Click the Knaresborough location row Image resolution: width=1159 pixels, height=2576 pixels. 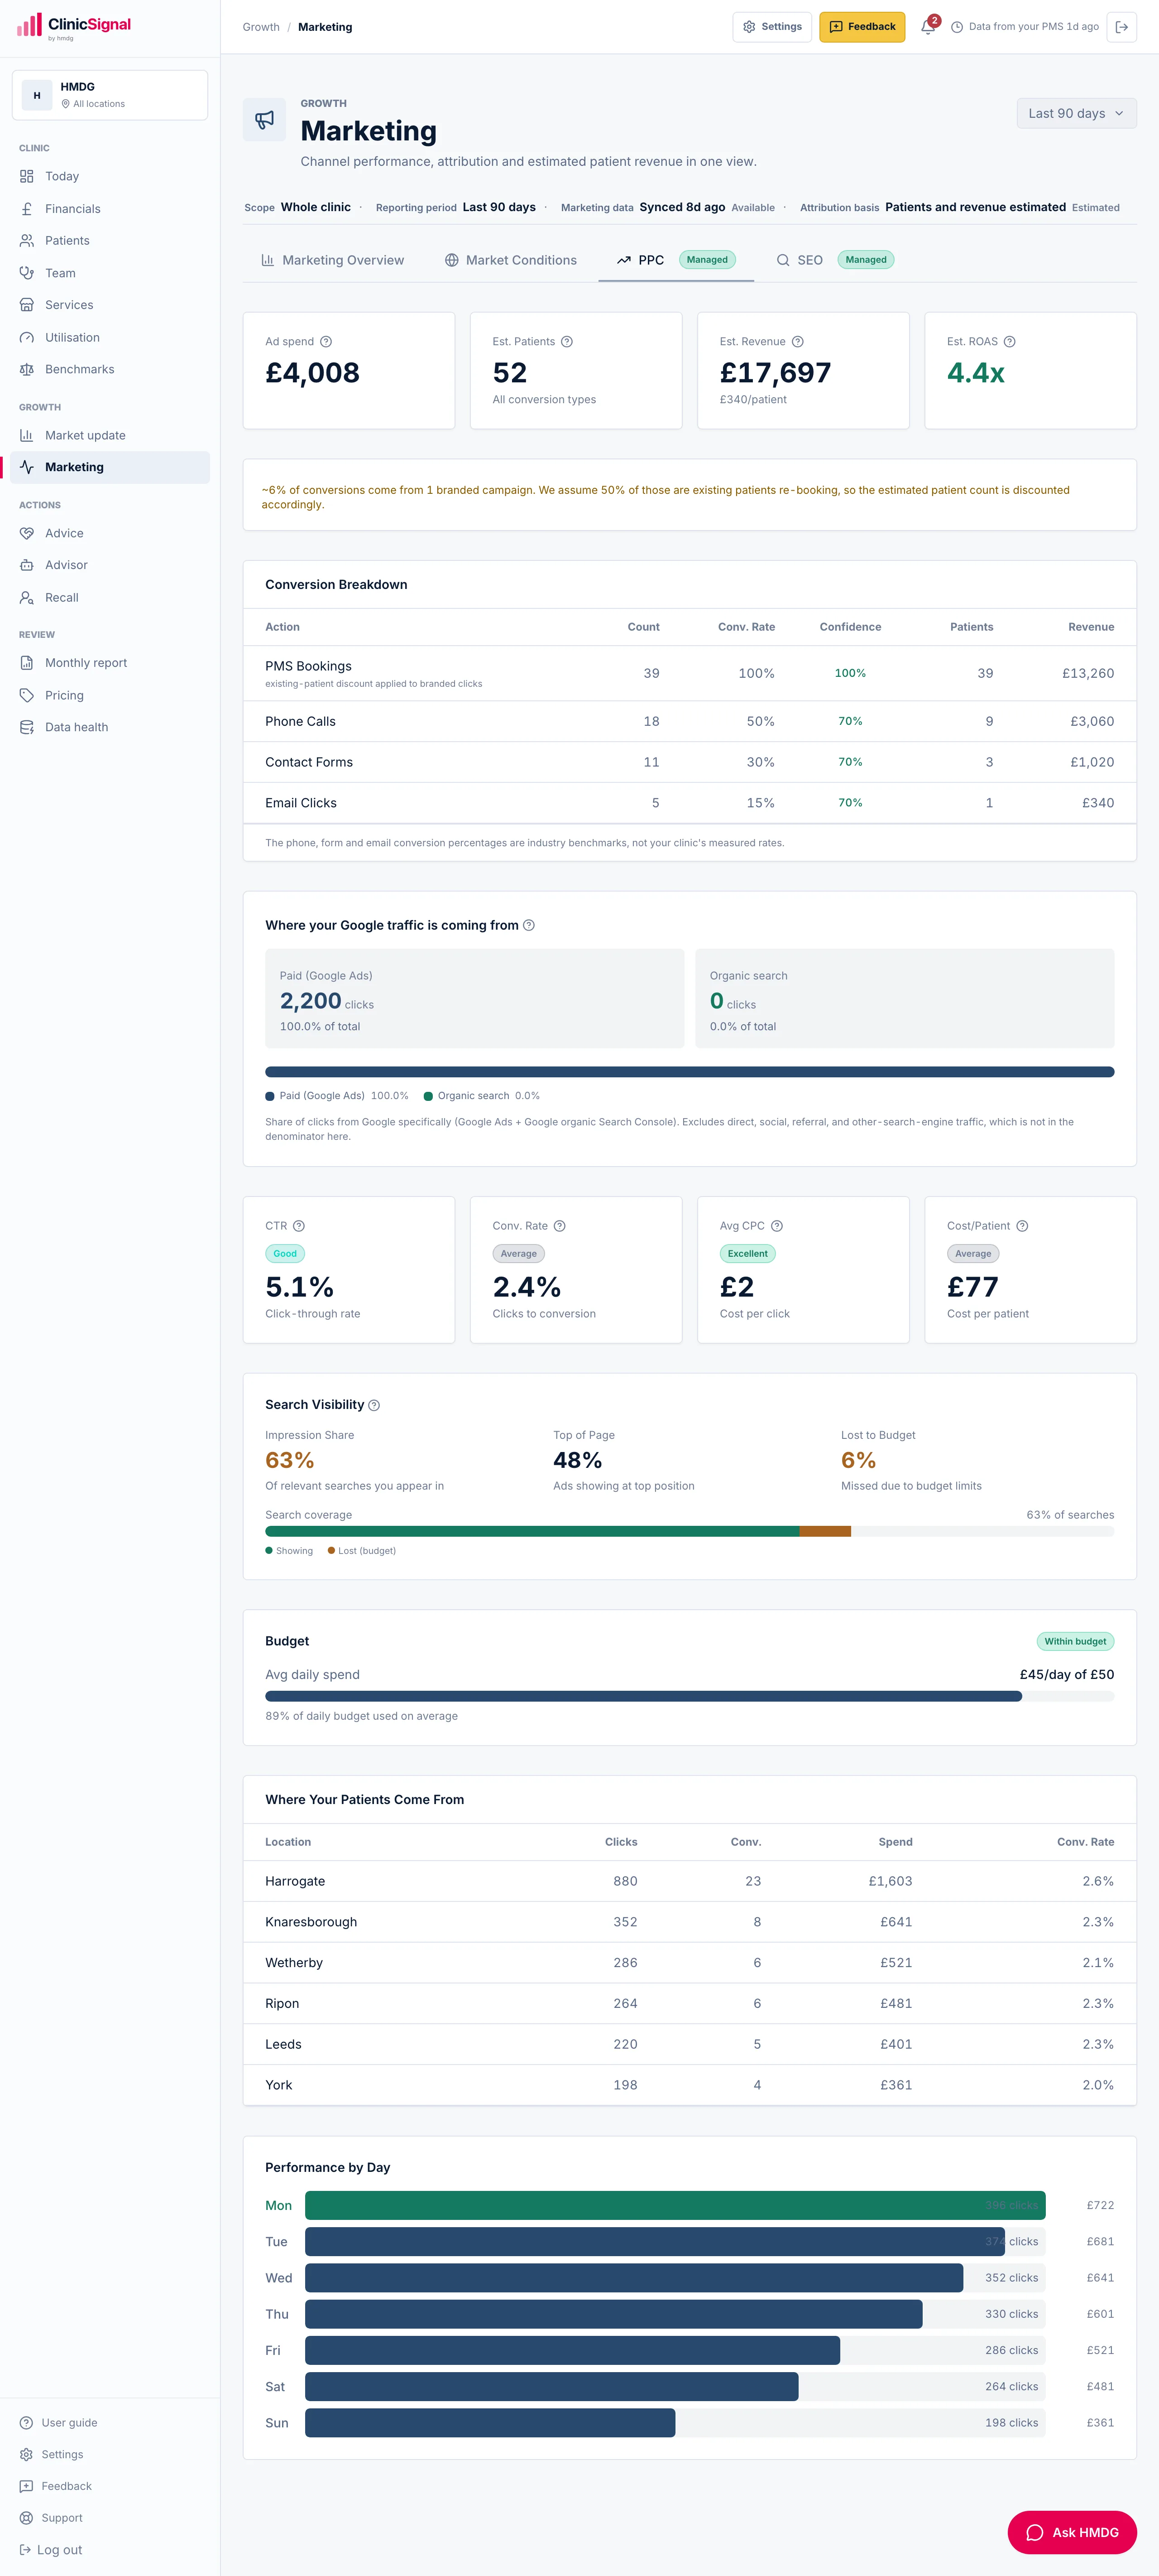pyautogui.click(x=690, y=1922)
